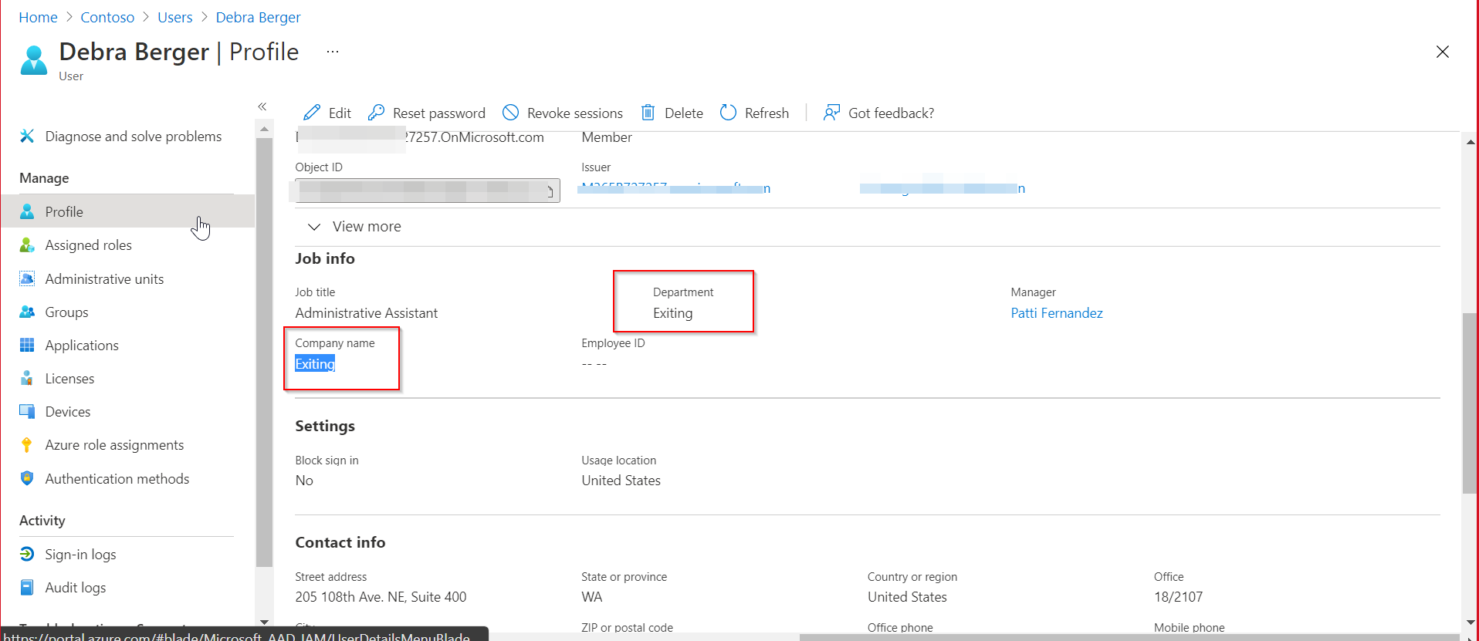Open the ellipsis more options menu
The width and height of the screenshot is (1479, 641).
coord(333,52)
